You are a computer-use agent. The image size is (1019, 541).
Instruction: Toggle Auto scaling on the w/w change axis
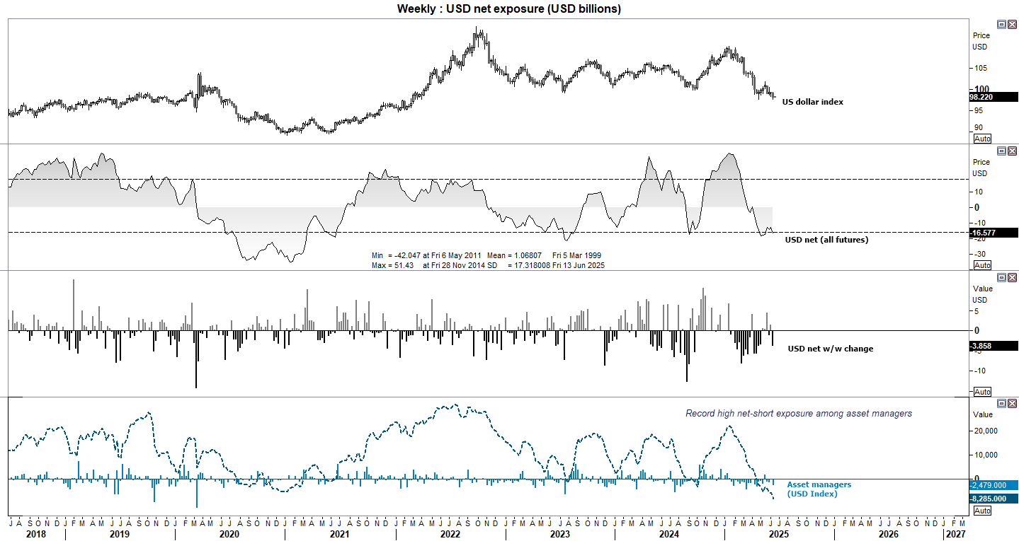click(x=981, y=391)
